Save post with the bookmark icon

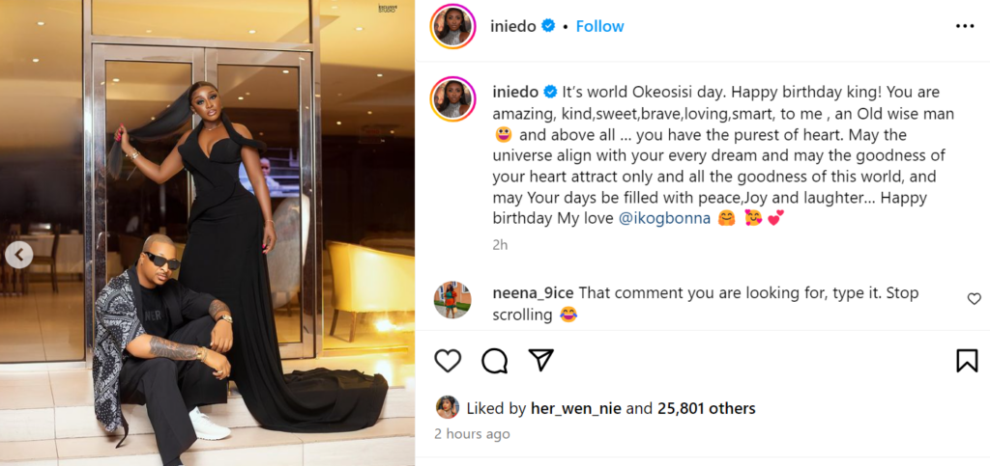[x=966, y=361]
